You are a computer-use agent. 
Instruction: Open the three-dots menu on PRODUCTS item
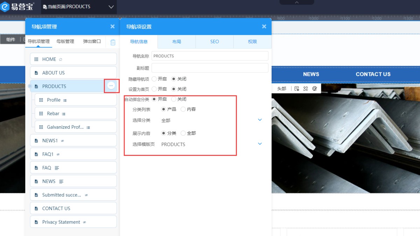pyautogui.click(x=111, y=86)
